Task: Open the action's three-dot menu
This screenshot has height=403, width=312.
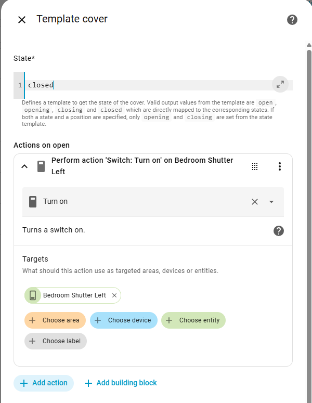Action: [x=280, y=166]
